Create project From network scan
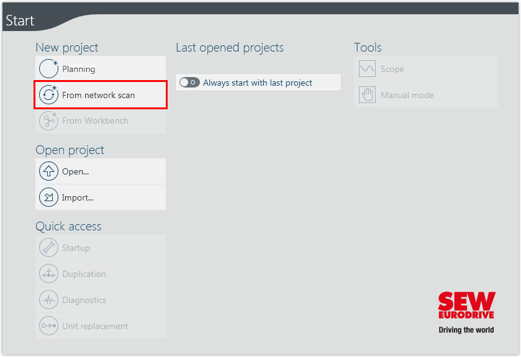521x357 pixels. point(98,95)
